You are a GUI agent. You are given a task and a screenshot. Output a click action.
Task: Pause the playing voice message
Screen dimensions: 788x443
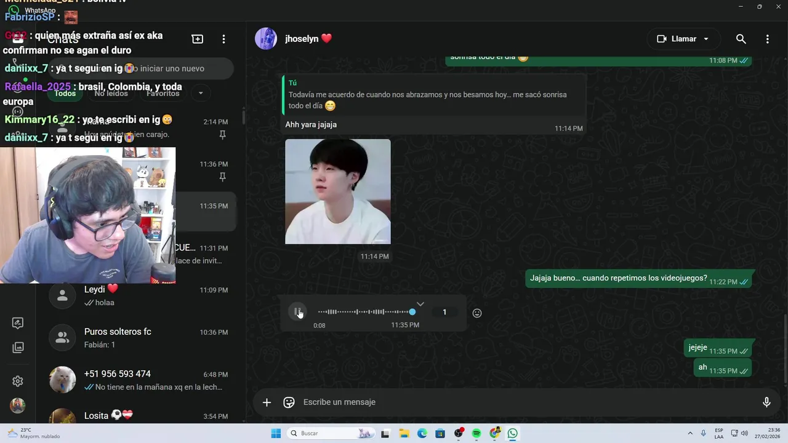(297, 312)
